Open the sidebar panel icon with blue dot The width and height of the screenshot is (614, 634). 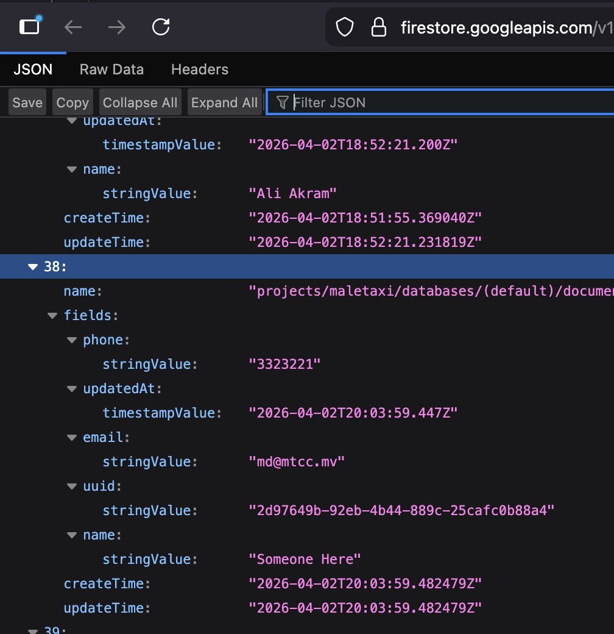[30, 26]
